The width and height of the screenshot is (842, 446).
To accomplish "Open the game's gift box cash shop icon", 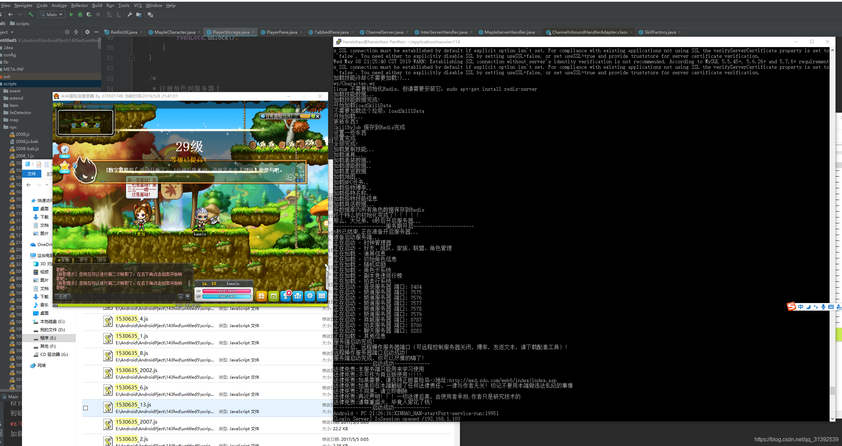I will [x=262, y=296].
